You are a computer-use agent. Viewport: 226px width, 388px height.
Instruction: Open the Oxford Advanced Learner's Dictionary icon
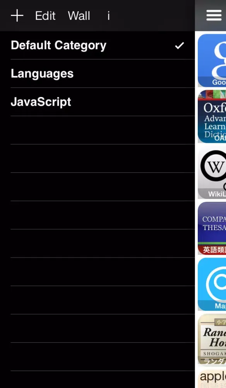point(212,116)
